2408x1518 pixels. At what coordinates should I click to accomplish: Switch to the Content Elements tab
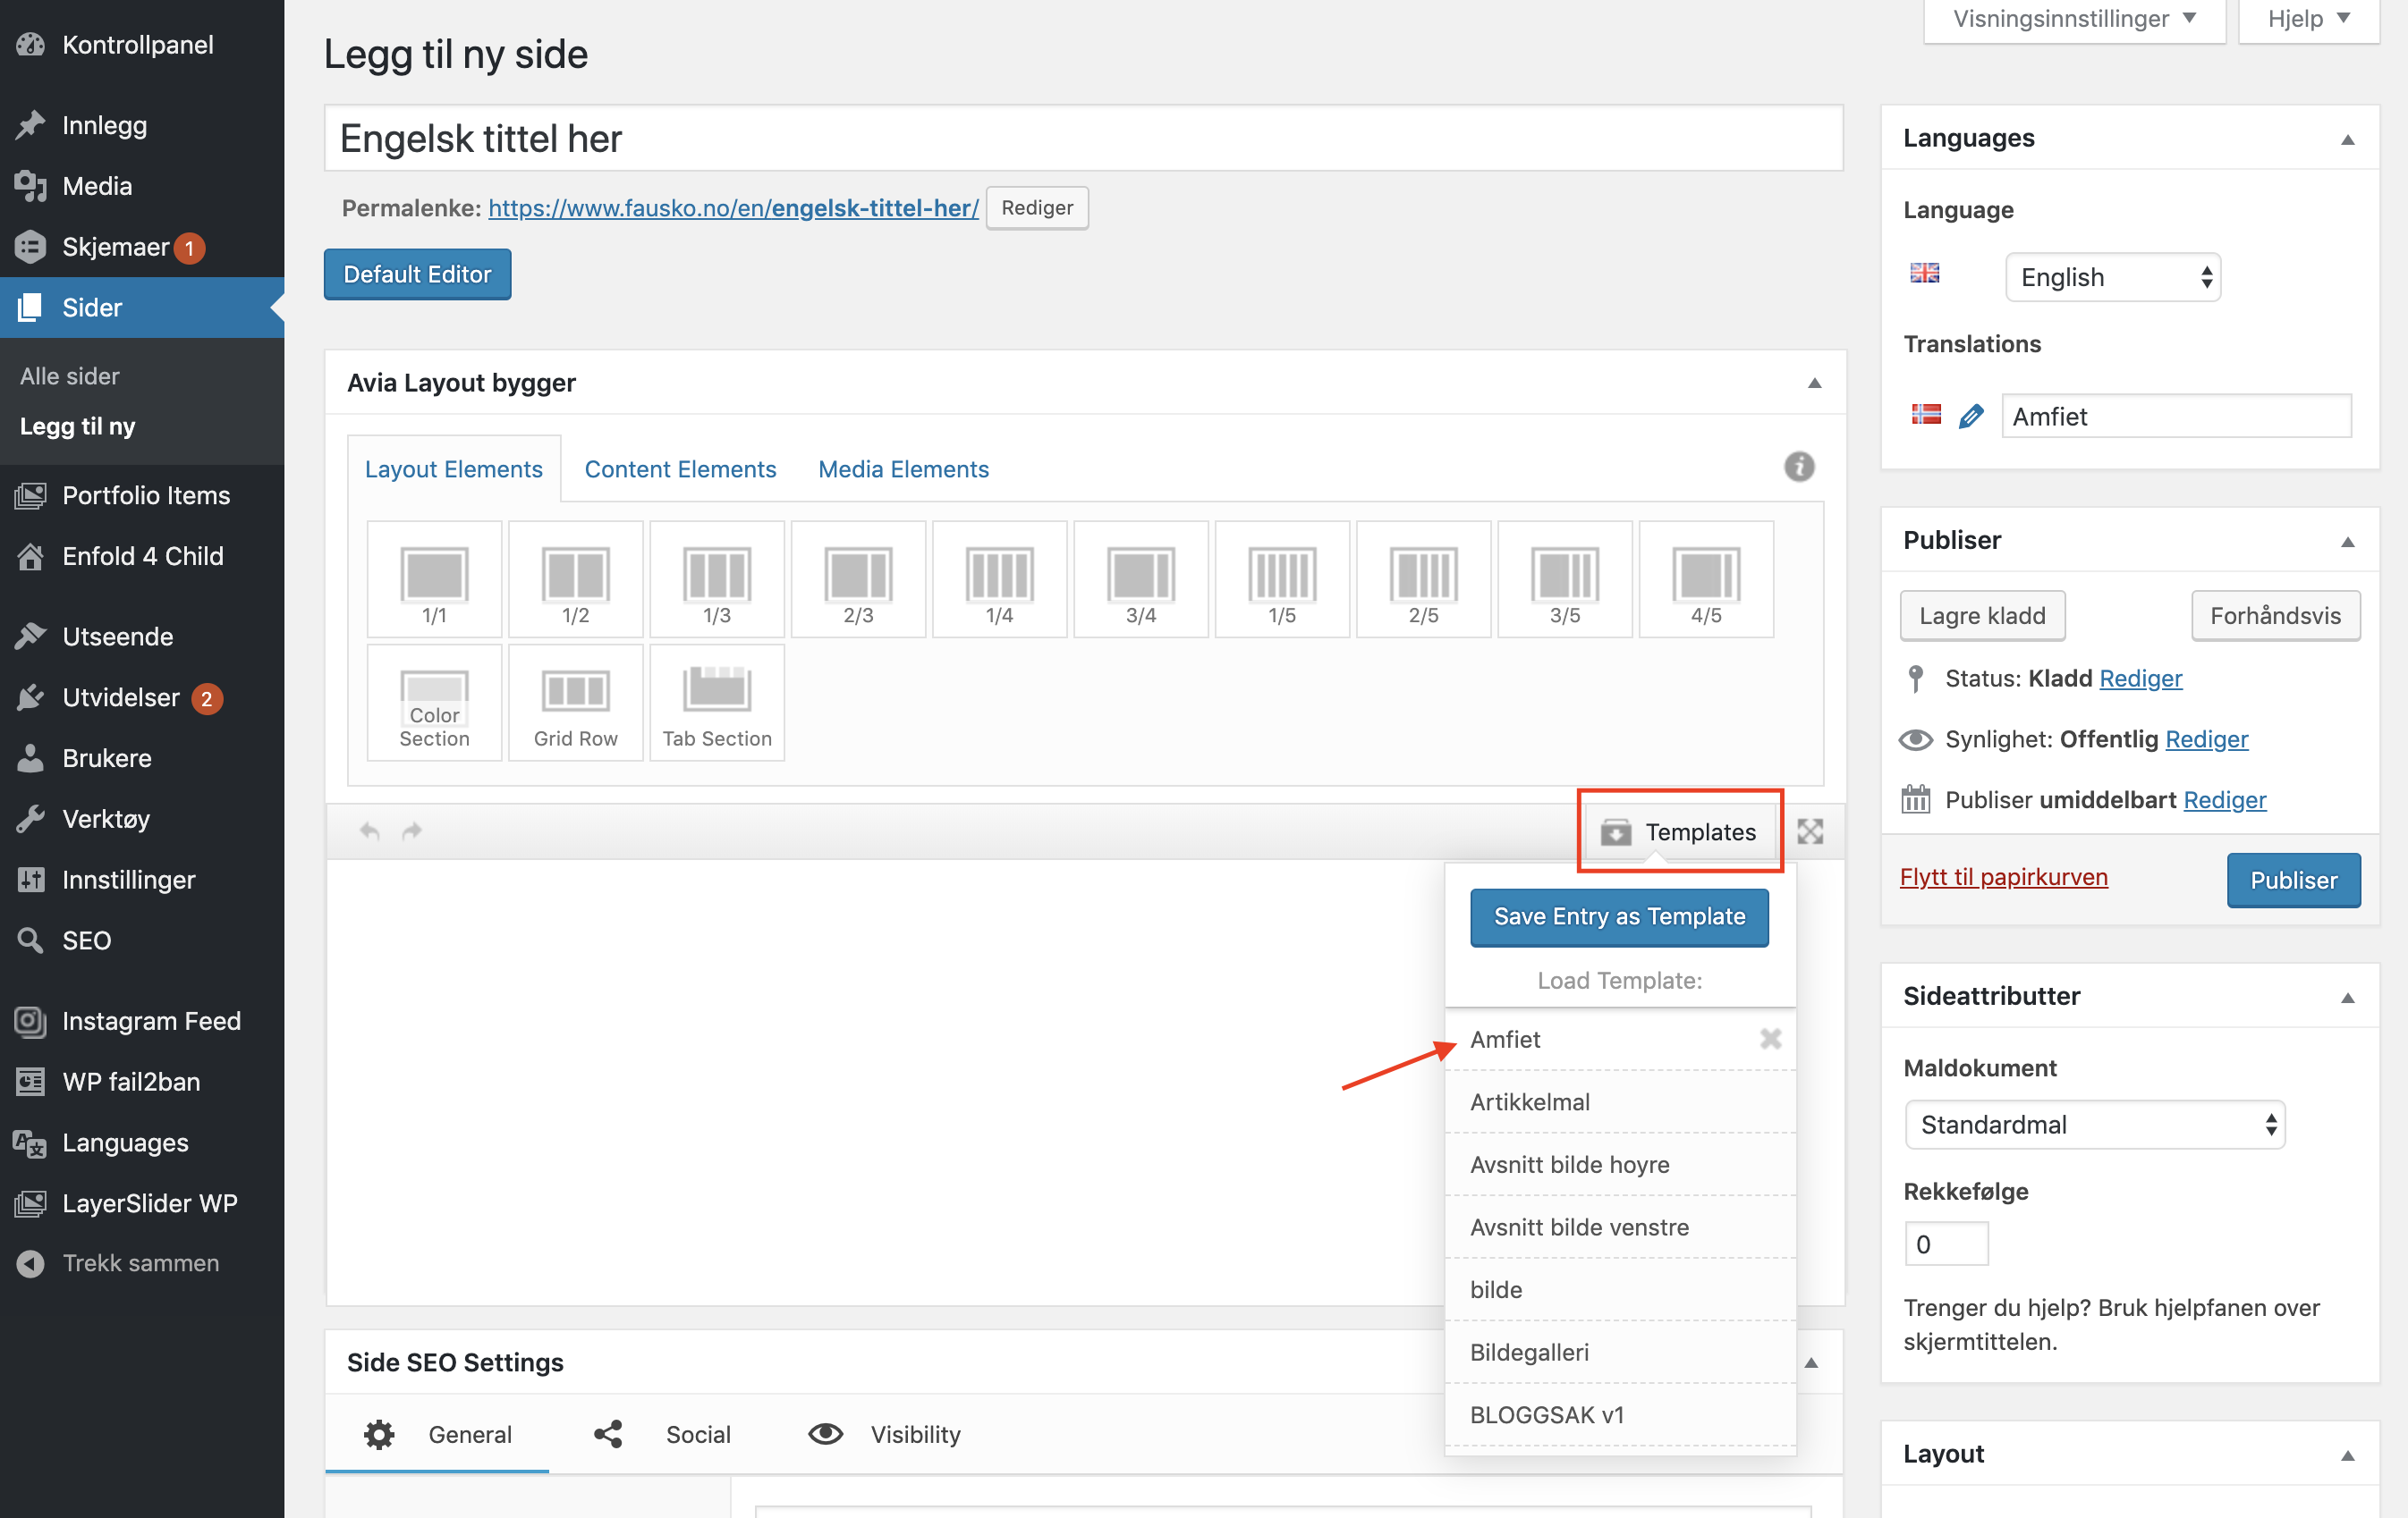(680, 468)
